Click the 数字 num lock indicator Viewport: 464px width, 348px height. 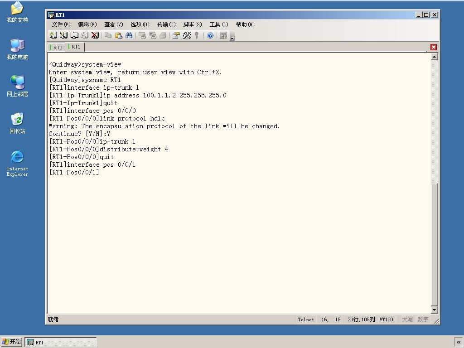423,319
